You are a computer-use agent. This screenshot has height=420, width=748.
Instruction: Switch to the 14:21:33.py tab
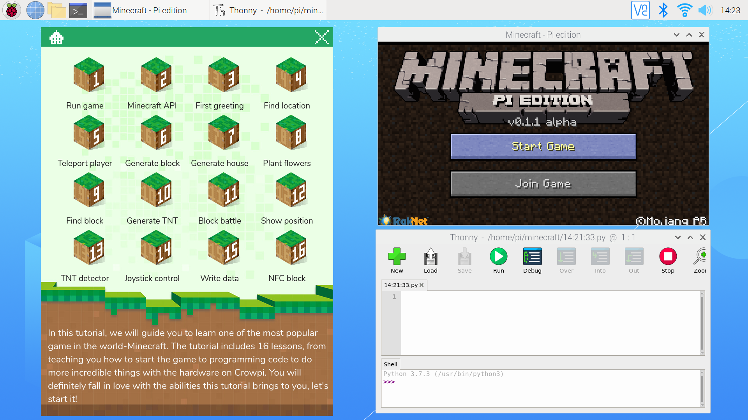point(400,285)
